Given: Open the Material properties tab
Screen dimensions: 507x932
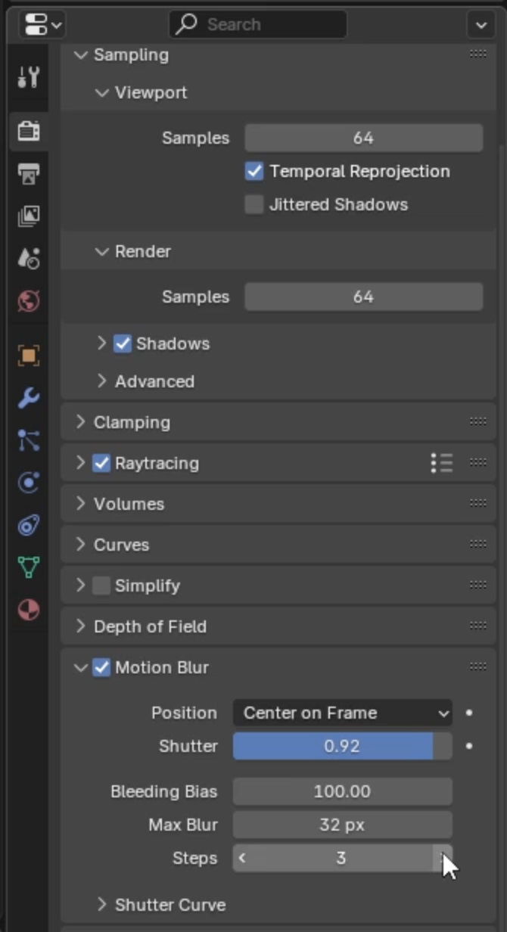Looking at the screenshot, I should pos(28,610).
